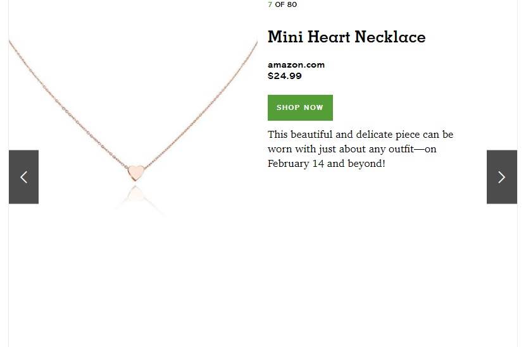526x347 pixels.
Task: Click the left chain of the necklace
Action: (67, 104)
